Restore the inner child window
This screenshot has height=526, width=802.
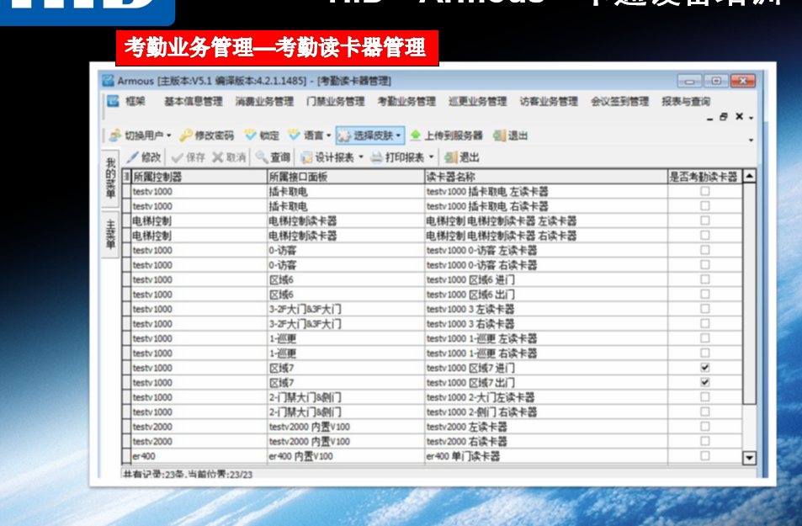pyautogui.click(x=724, y=117)
